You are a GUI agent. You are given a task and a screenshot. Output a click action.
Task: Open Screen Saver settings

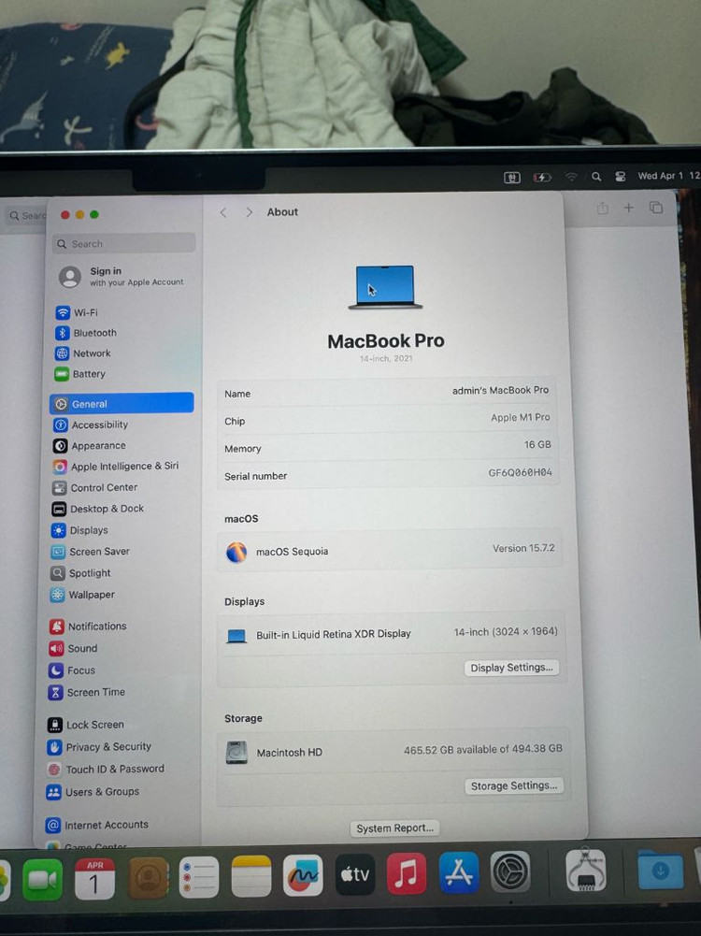pyautogui.click(x=90, y=552)
